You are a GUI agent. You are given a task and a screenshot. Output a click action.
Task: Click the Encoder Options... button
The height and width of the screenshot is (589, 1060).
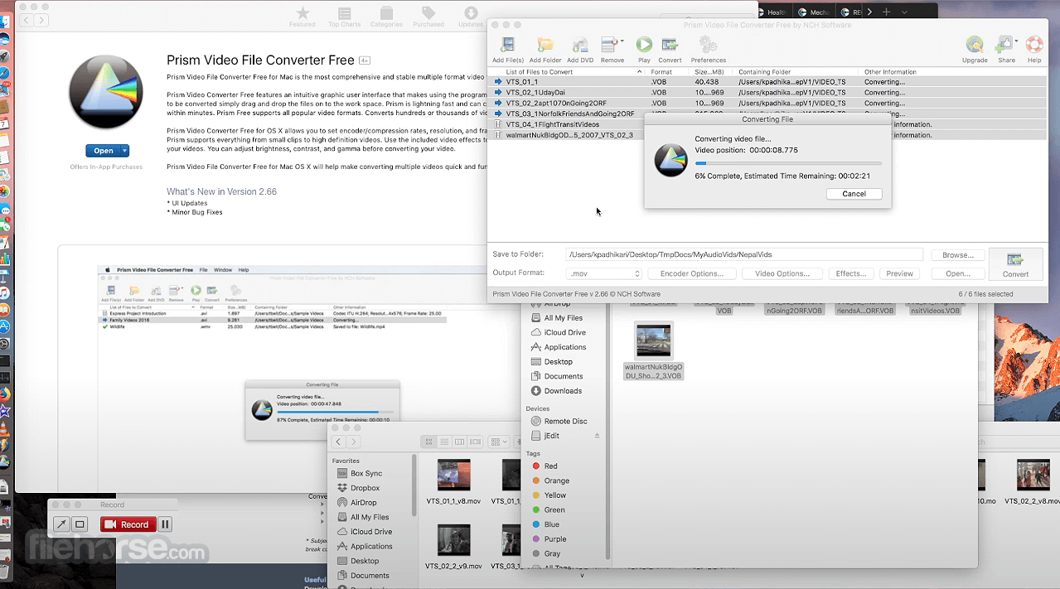click(x=691, y=273)
